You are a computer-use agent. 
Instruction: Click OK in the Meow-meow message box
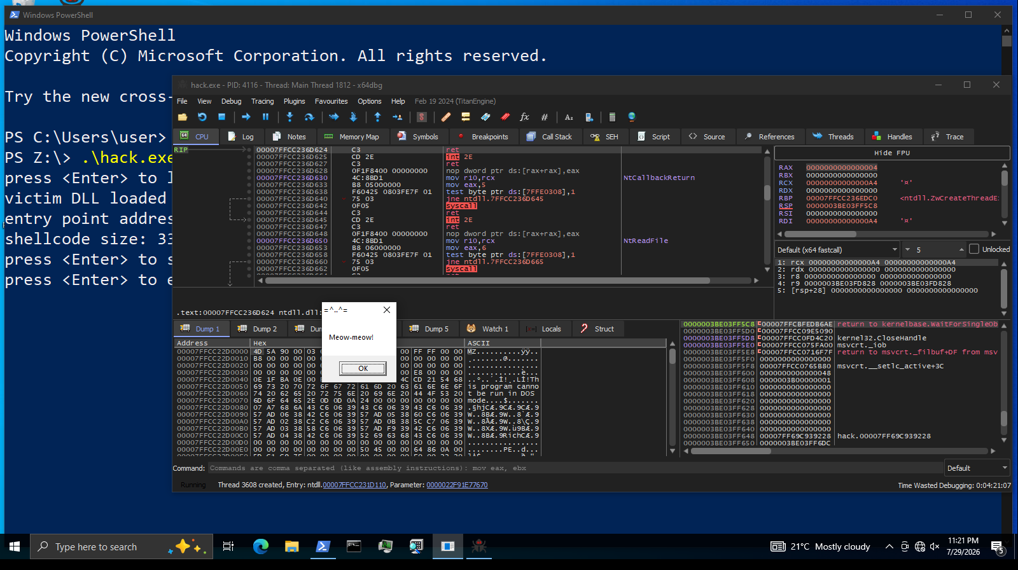coord(363,368)
